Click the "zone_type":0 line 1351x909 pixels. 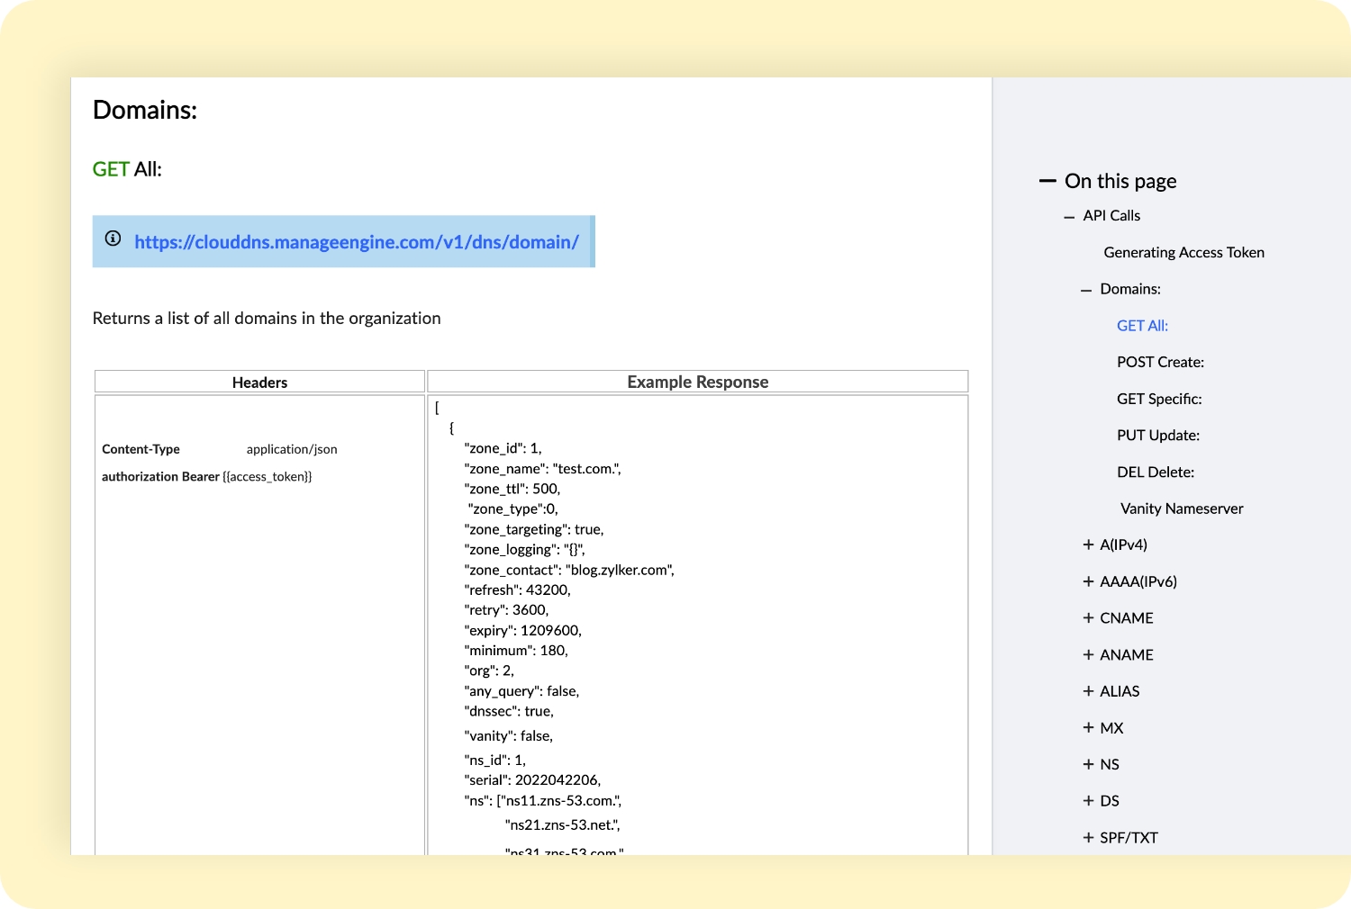tap(512, 508)
